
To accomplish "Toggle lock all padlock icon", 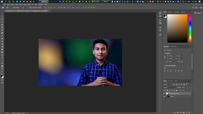I will coord(176,91).
